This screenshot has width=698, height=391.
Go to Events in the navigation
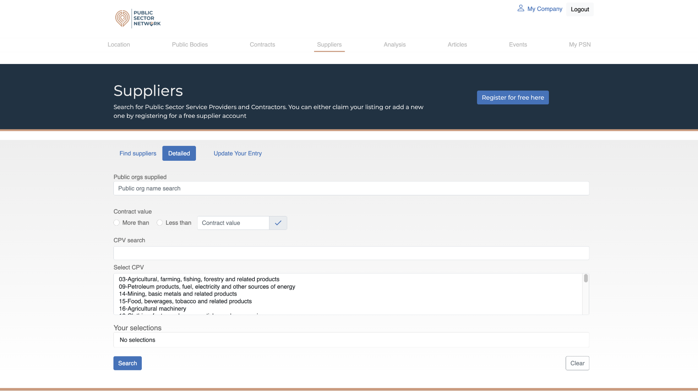(x=518, y=44)
